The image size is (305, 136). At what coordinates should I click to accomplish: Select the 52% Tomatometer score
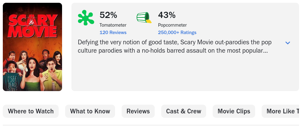coord(108,15)
